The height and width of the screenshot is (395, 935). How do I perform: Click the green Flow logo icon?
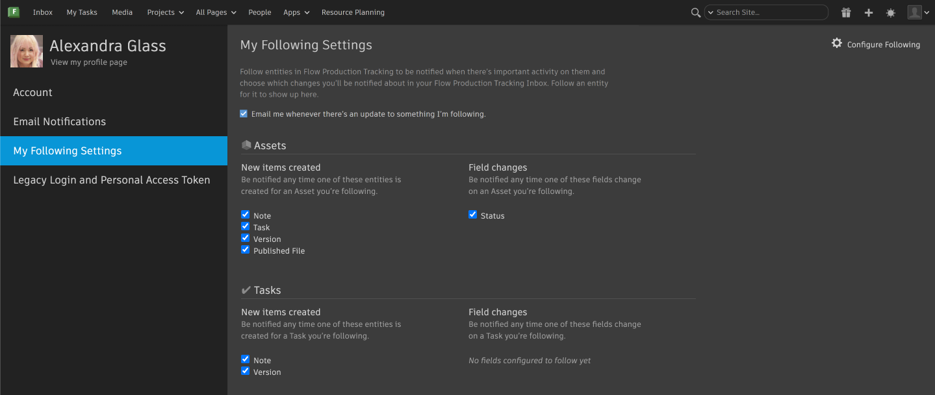coord(13,12)
